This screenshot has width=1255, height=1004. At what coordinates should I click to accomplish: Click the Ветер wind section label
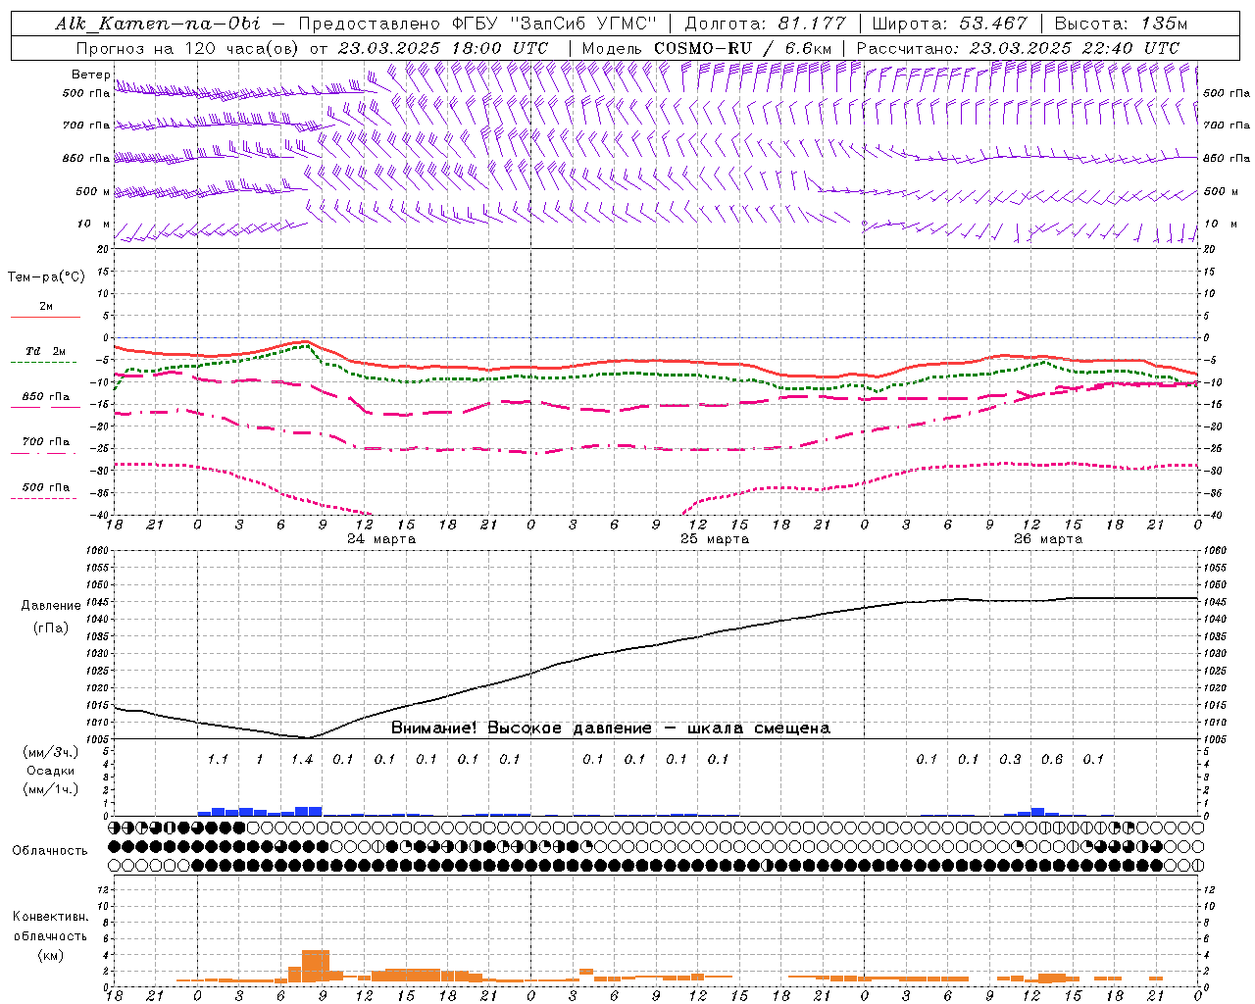91,75
